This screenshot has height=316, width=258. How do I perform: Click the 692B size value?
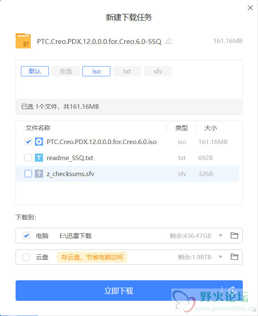click(205, 158)
